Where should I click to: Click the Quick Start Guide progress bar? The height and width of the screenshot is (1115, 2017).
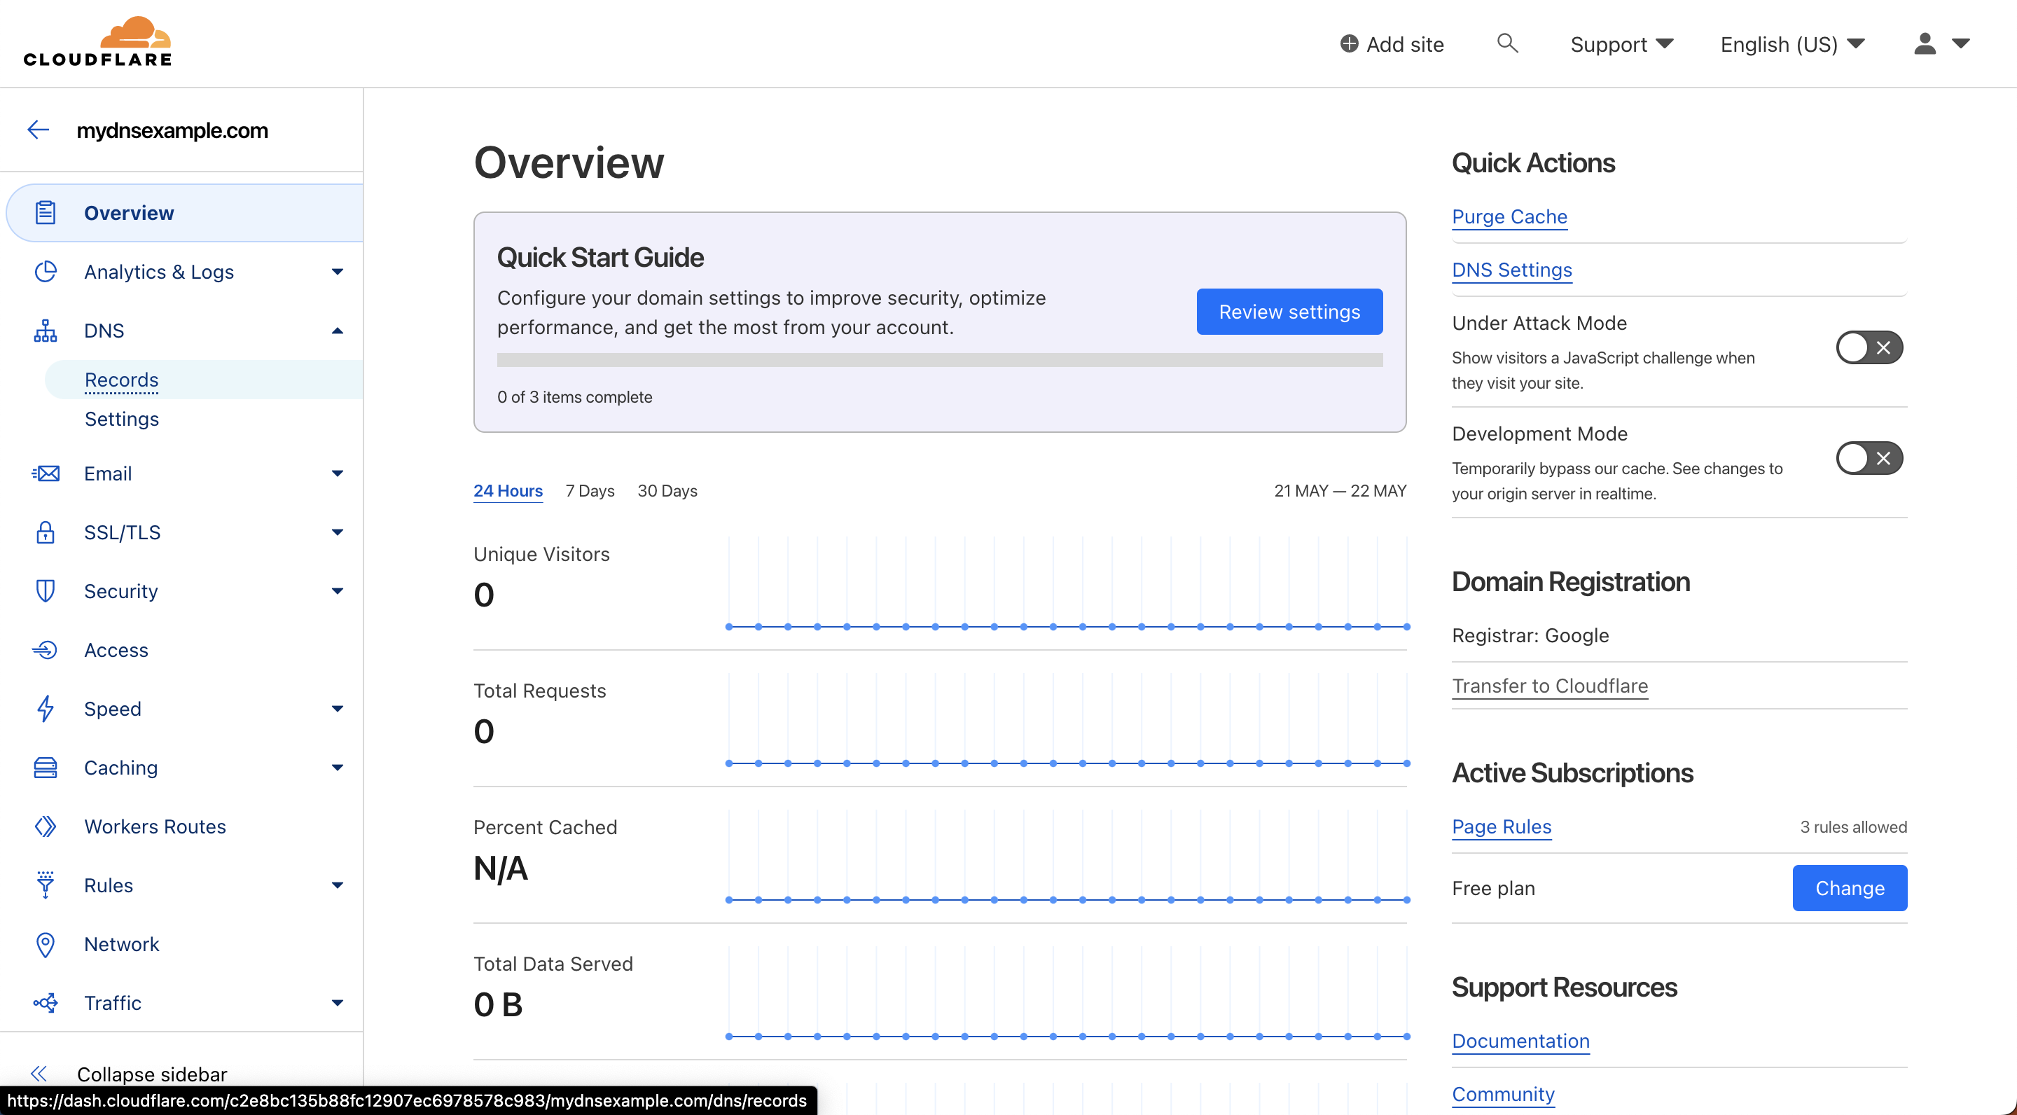coord(940,360)
